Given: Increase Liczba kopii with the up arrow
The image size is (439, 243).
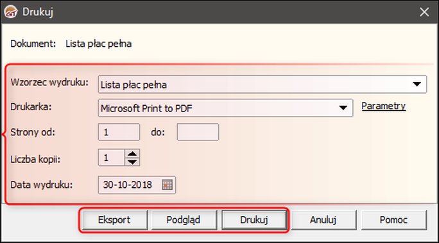Looking at the screenshot, I should (x=132, y=153).
